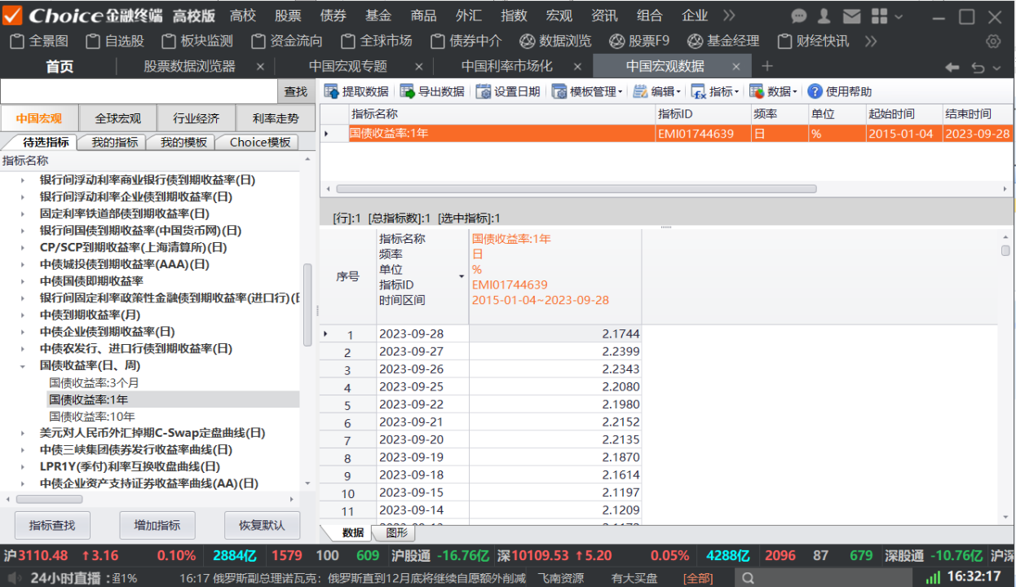Click the settings gear icon
Image resolution: width=1016 pixels, height=587 pixels.
coord(993,41)
